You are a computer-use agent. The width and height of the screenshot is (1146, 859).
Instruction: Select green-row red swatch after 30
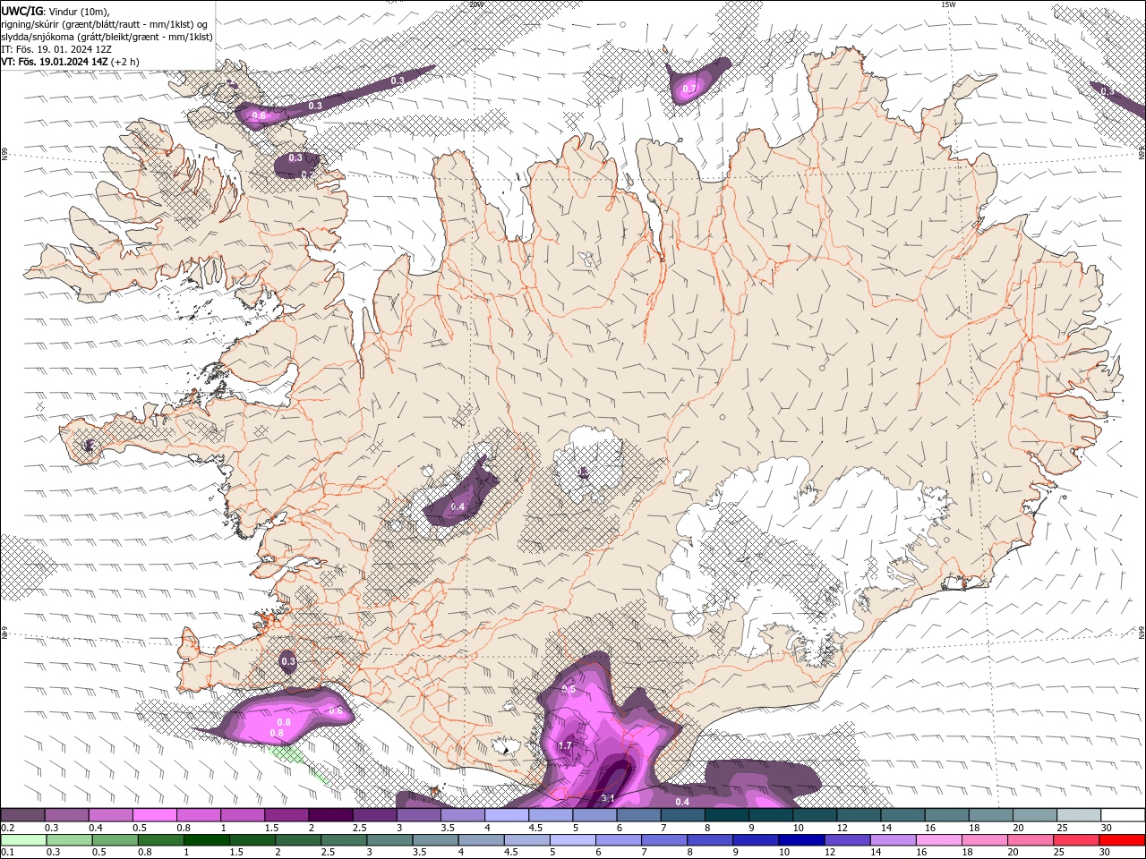click(x=1123, y=840)
